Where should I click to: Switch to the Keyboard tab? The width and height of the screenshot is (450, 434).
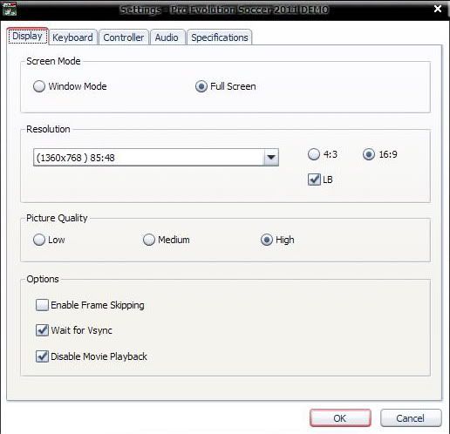click(72, 37)
